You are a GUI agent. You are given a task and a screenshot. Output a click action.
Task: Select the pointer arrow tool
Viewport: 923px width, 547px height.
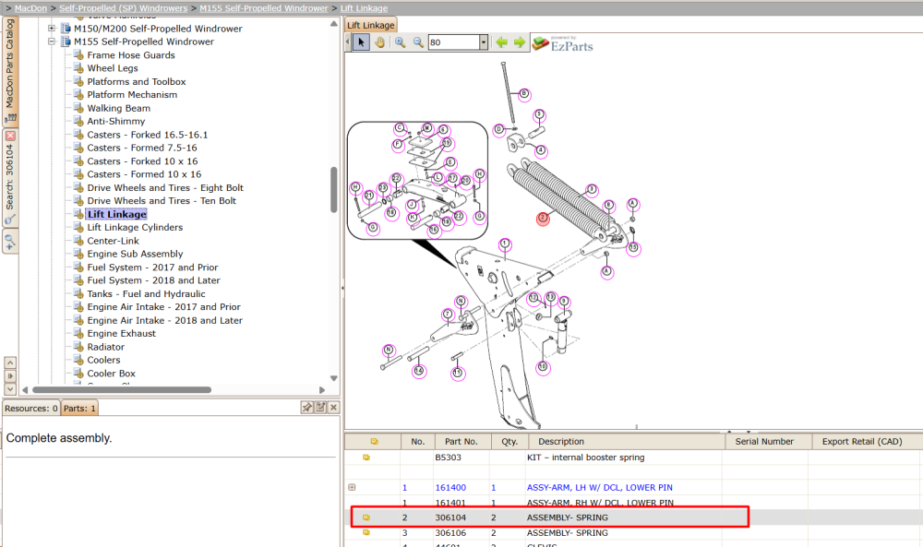coord(362,42)
